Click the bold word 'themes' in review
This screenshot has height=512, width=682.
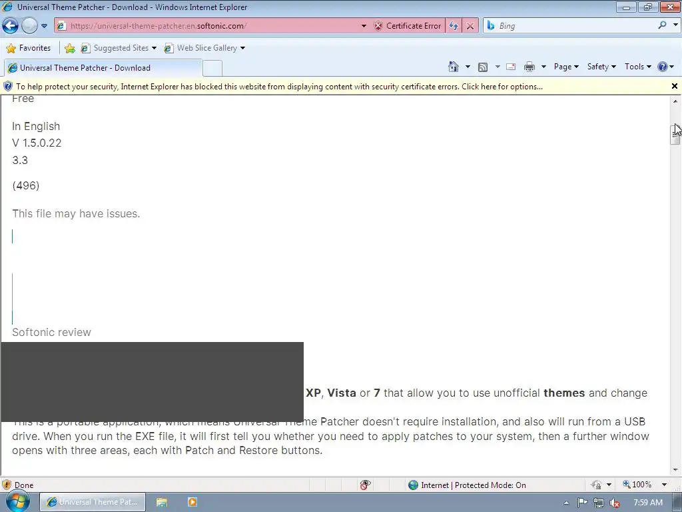564,393
